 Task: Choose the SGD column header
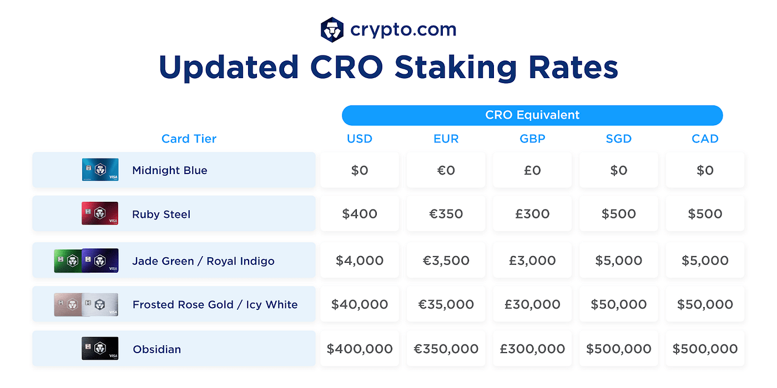click(619, 139)
